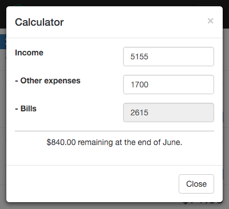Screen dimensions: 229x209
Task: Select the Other expenses field showing 1700
Action: coord(168,85)
